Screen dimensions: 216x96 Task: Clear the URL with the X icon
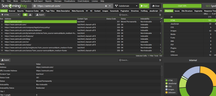106,6
